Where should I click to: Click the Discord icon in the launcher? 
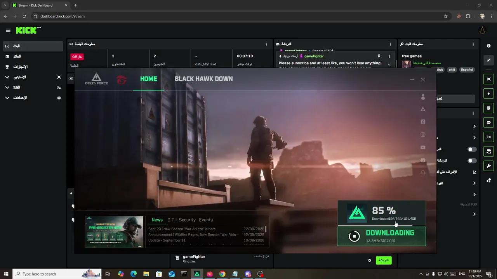tap(423, 160)
